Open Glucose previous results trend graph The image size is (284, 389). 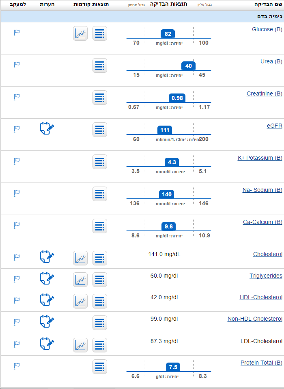coord(80,33)
